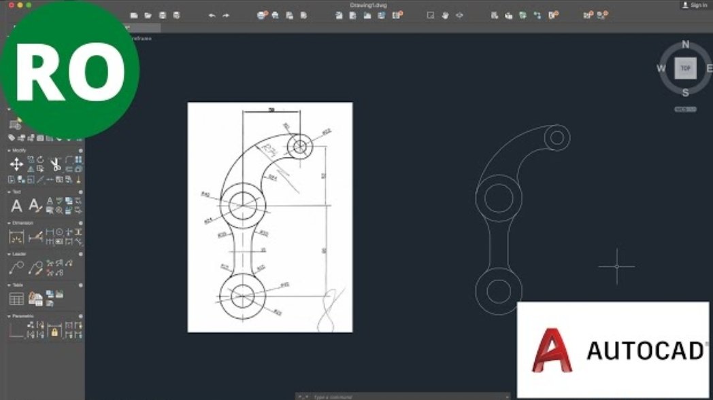Collapse the Dimension panel section

point(8,222)
